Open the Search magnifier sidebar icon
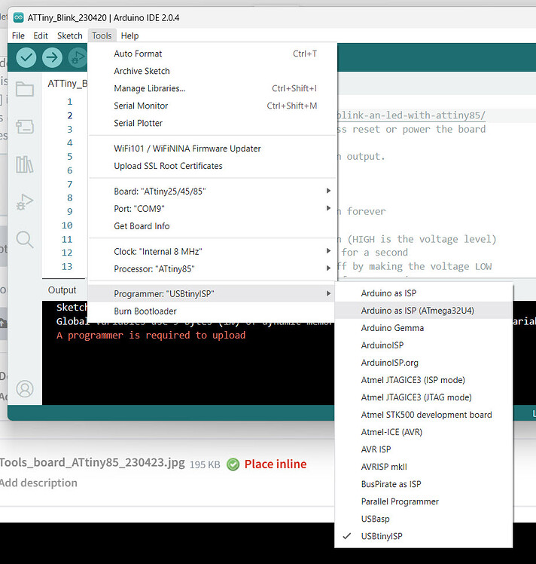Viewport: 536px width, 564px height. pos(25,240)
